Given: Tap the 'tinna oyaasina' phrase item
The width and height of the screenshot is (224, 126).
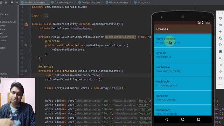Looking at the screenshot, I should click(183, 41).
